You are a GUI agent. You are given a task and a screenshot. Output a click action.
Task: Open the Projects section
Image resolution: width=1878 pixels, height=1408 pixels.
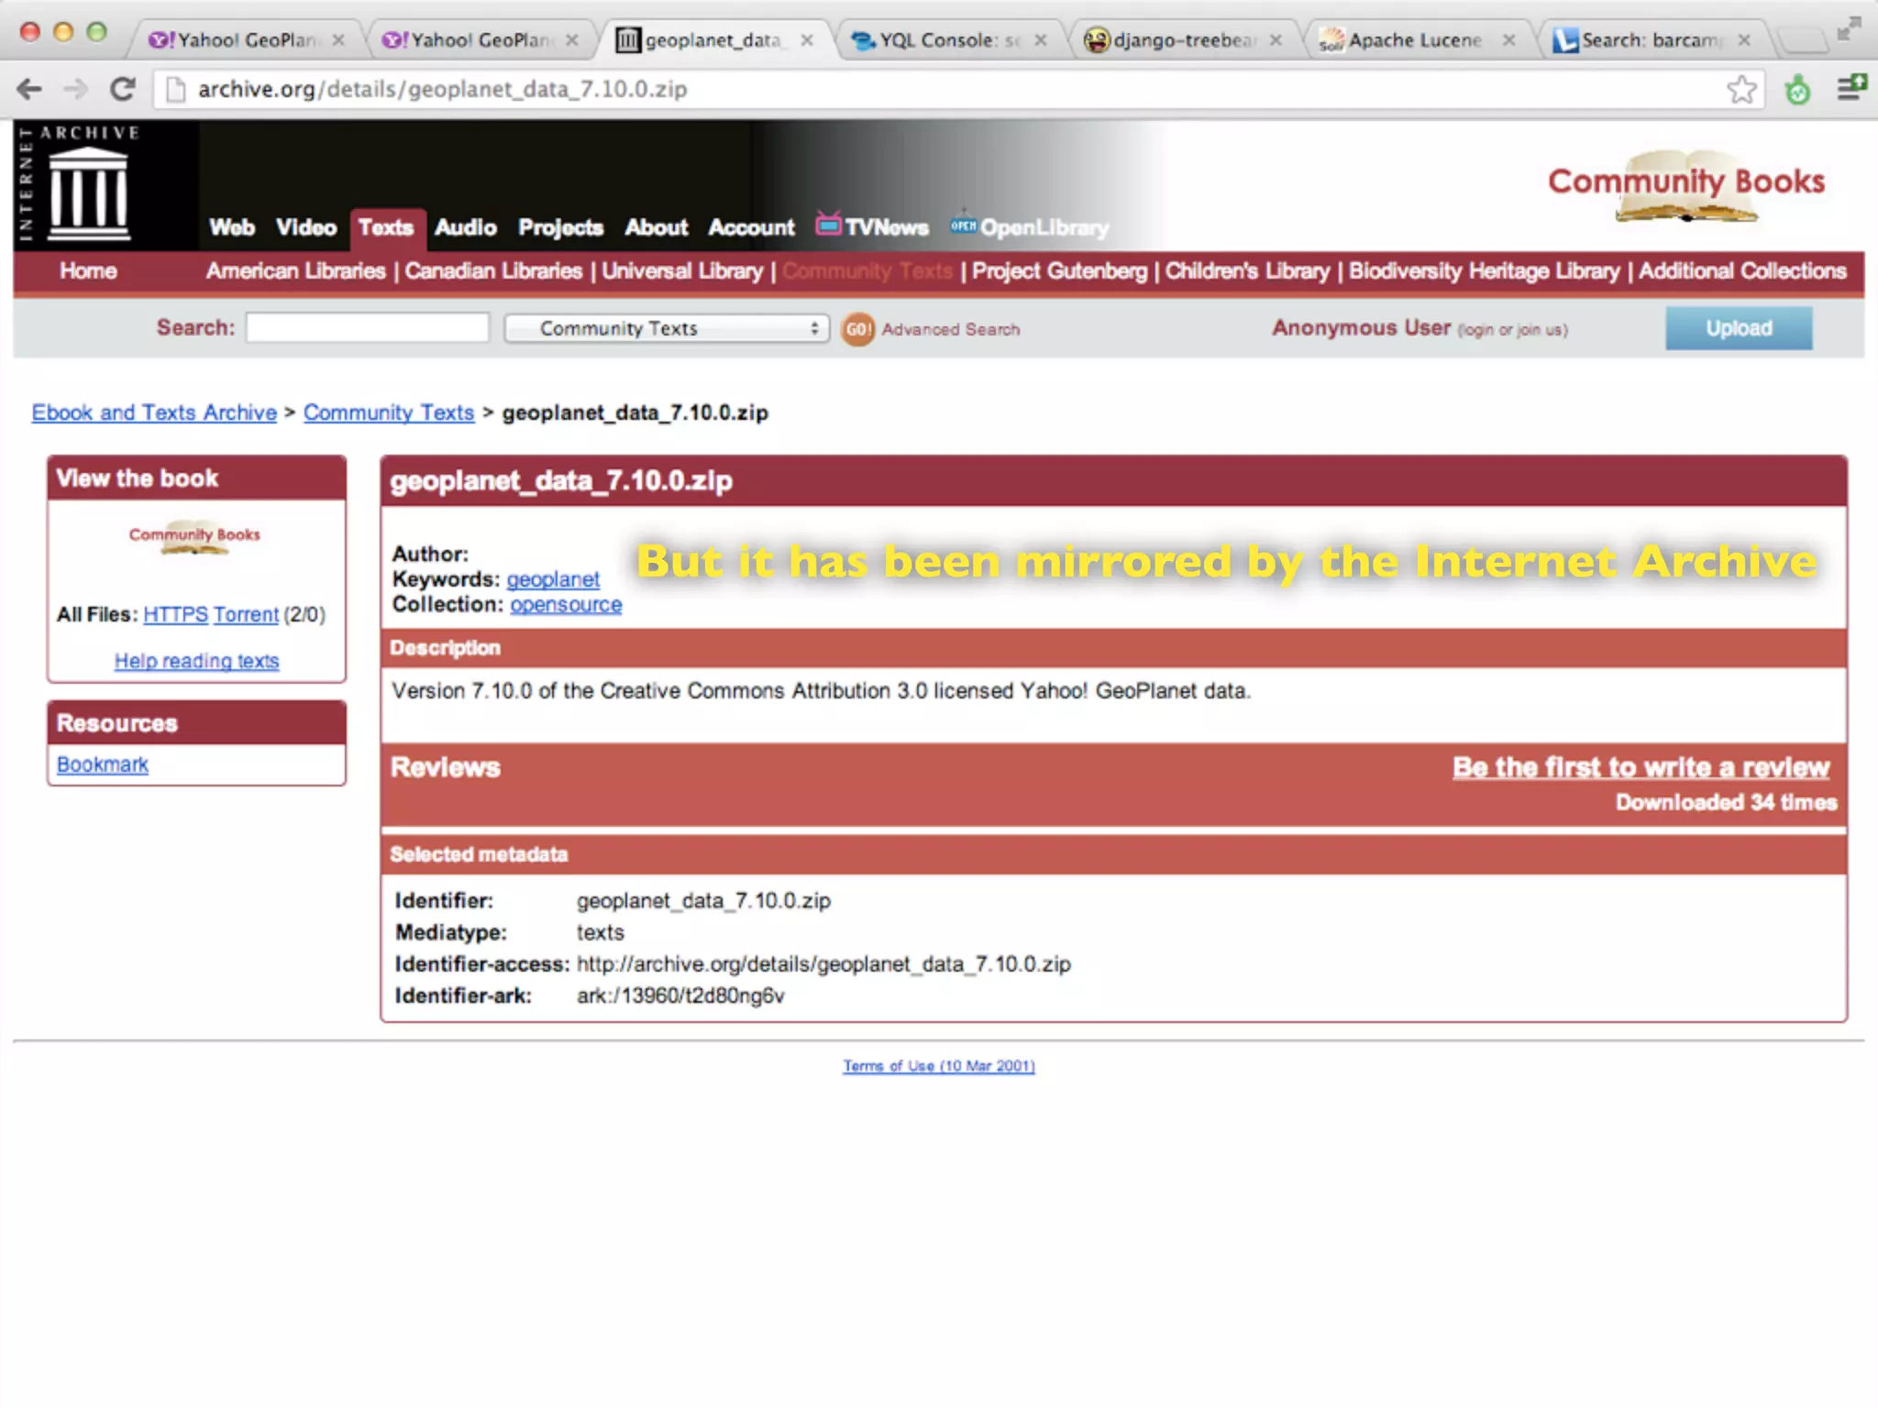560,227
